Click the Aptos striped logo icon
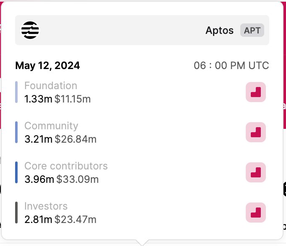 (x=30, y=30)
